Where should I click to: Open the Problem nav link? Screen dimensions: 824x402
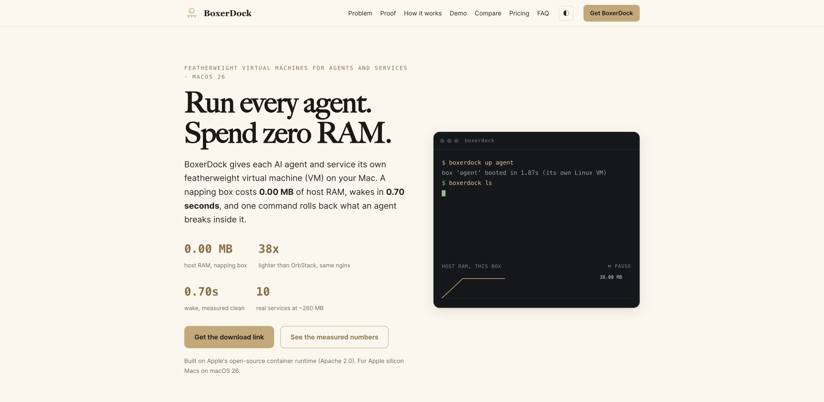coord(360,13)
